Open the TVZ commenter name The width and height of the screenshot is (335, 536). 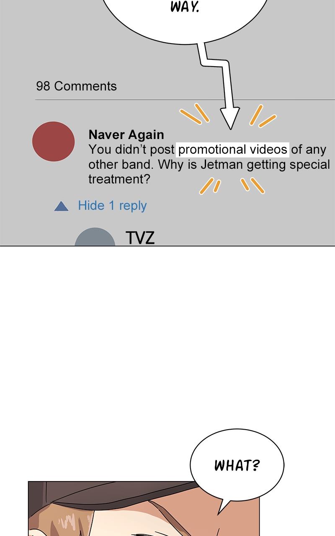(x=140, y=238)
